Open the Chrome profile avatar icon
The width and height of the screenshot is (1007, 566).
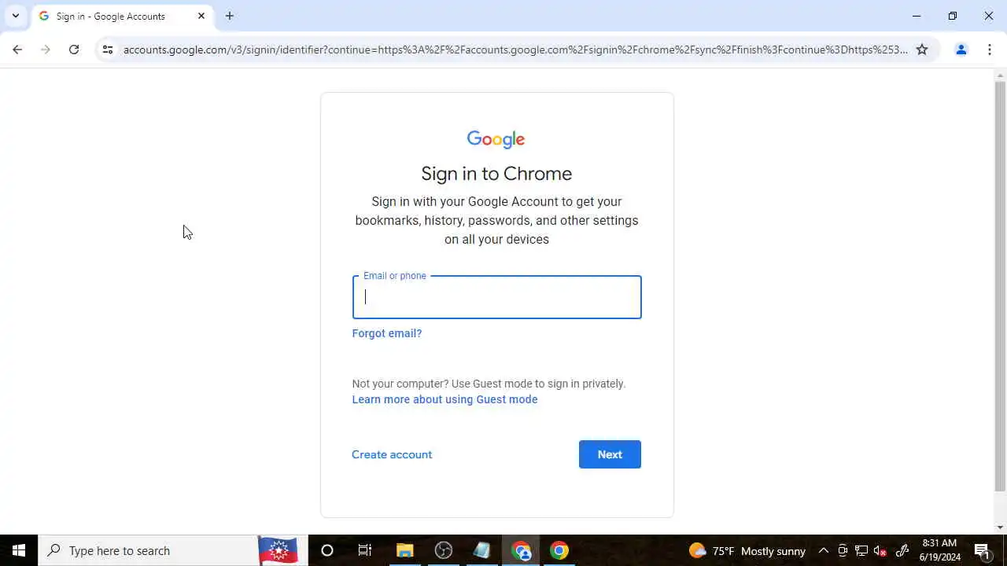point(961,50)
